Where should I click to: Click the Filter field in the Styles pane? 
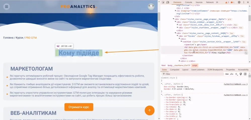pos(193,74)
